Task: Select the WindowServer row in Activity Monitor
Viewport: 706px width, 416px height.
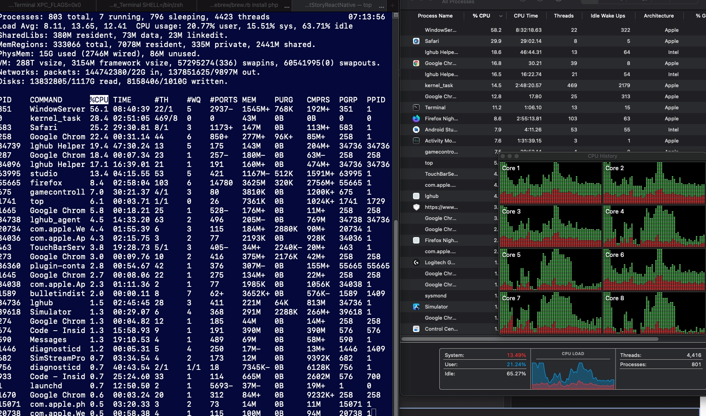Action: (553, 30)
